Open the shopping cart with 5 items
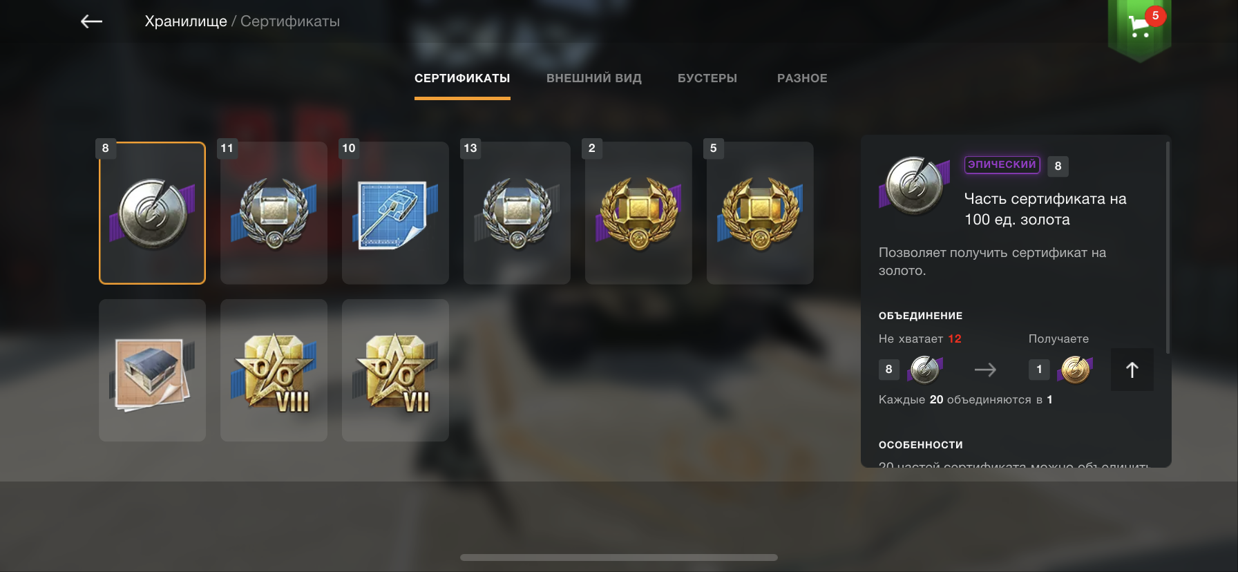 pos(1139,28)
